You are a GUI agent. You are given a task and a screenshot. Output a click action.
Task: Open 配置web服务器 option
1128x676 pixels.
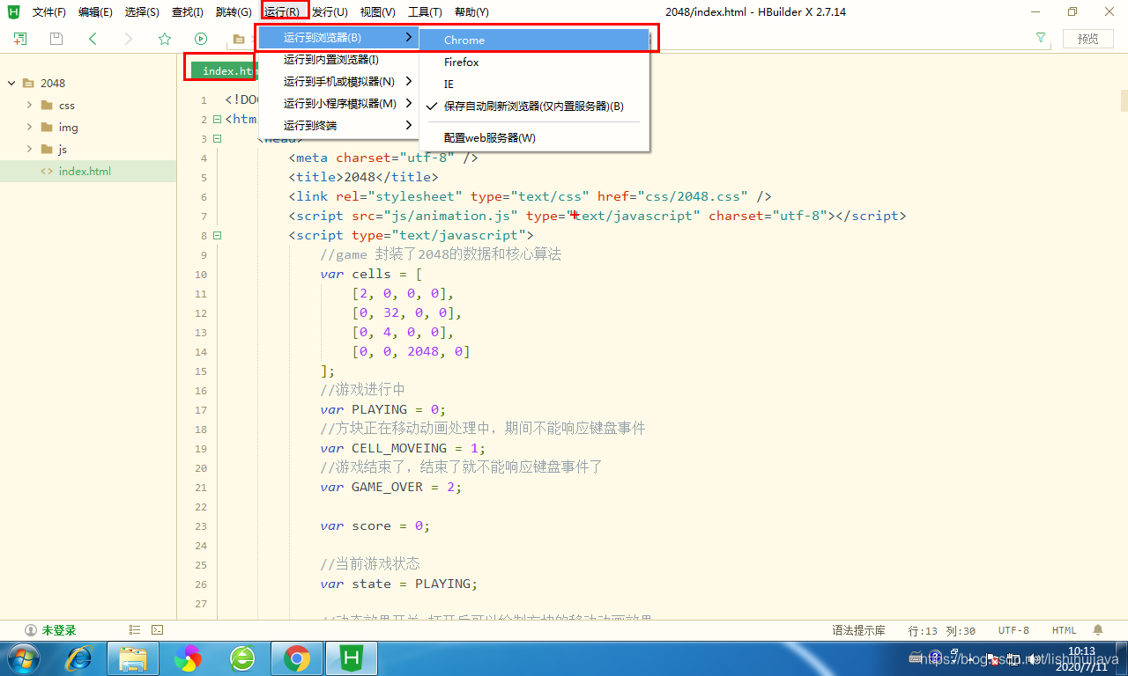click(x=534, y=138)
